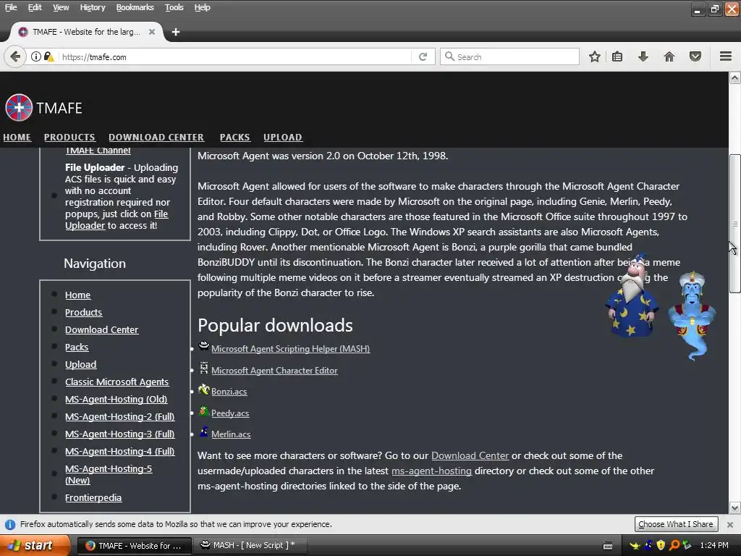Open the Firefox hamburger menu
Screen dimensions: 741x556
[x=726, y=56]
